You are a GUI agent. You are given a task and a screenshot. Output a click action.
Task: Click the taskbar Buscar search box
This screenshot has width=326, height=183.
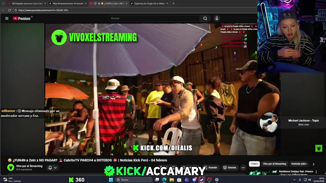point(134,180)
